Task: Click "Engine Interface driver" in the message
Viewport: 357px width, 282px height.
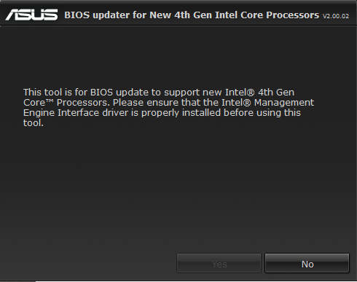Action: coord(76,113)
